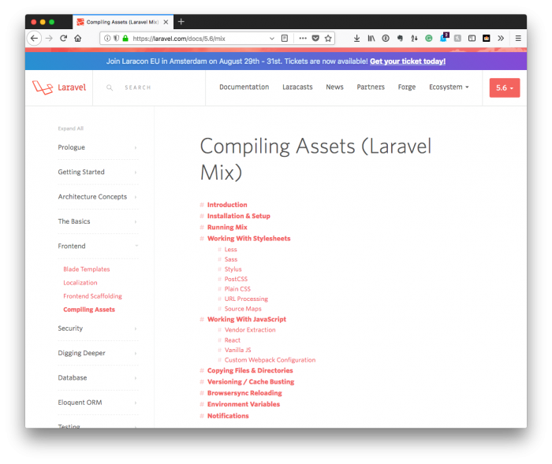Expand the Eloquent ORM sidebar section

point(98,402)
